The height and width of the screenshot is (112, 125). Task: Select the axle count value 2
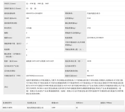pos(27,33)
